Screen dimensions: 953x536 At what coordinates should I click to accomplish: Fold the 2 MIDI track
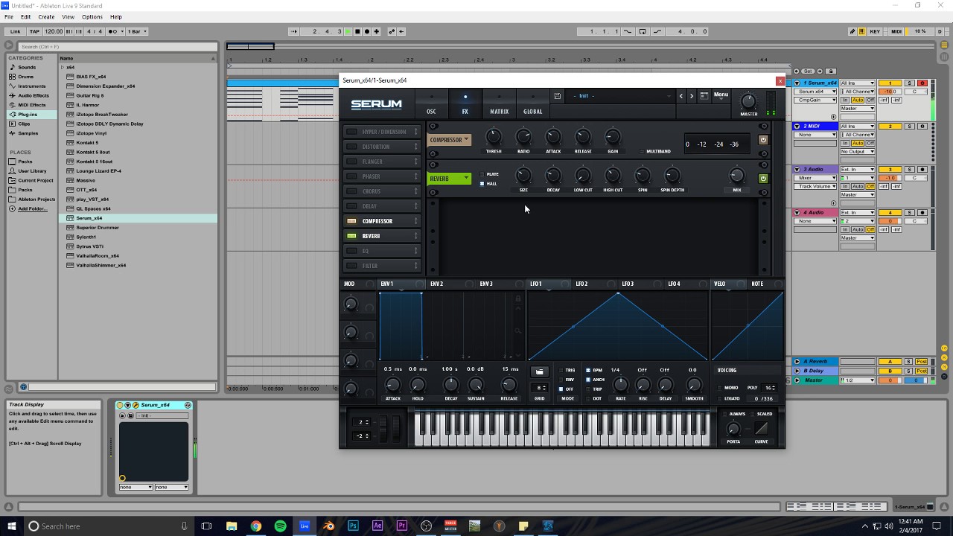point(797,126)
